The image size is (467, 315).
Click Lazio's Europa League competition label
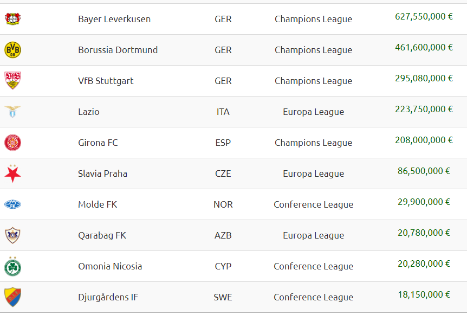click(x=313, y=112)
